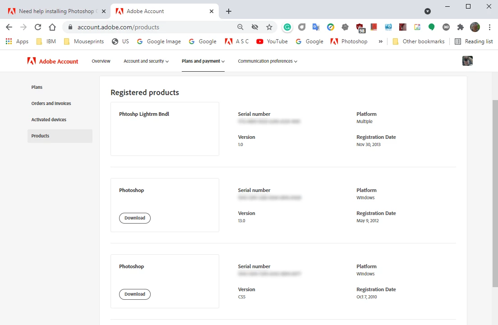Reload the page with the refresh icon
This screenshot has height=325, width=498.
(38, 27)
